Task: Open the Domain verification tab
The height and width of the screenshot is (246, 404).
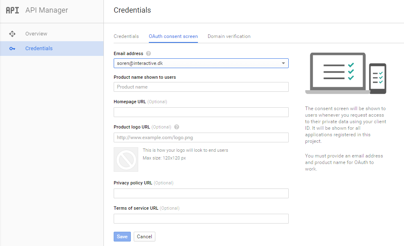Action: (x=229, y=36)
